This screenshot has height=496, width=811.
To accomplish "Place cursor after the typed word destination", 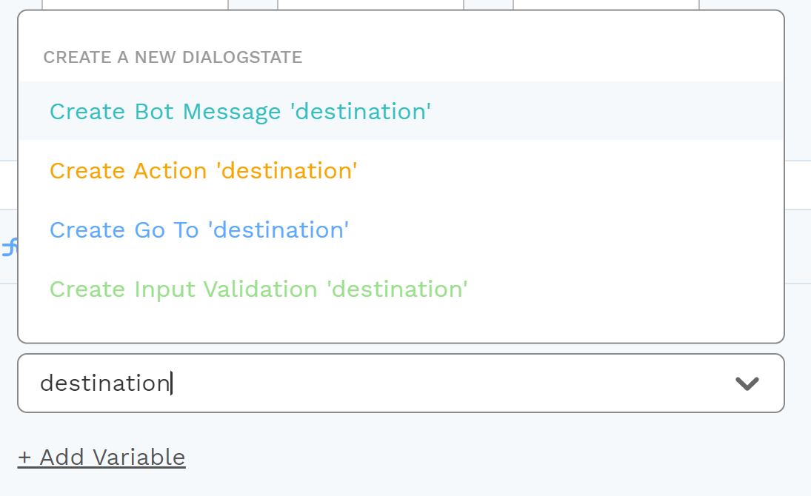I will [x=171, y=383].
